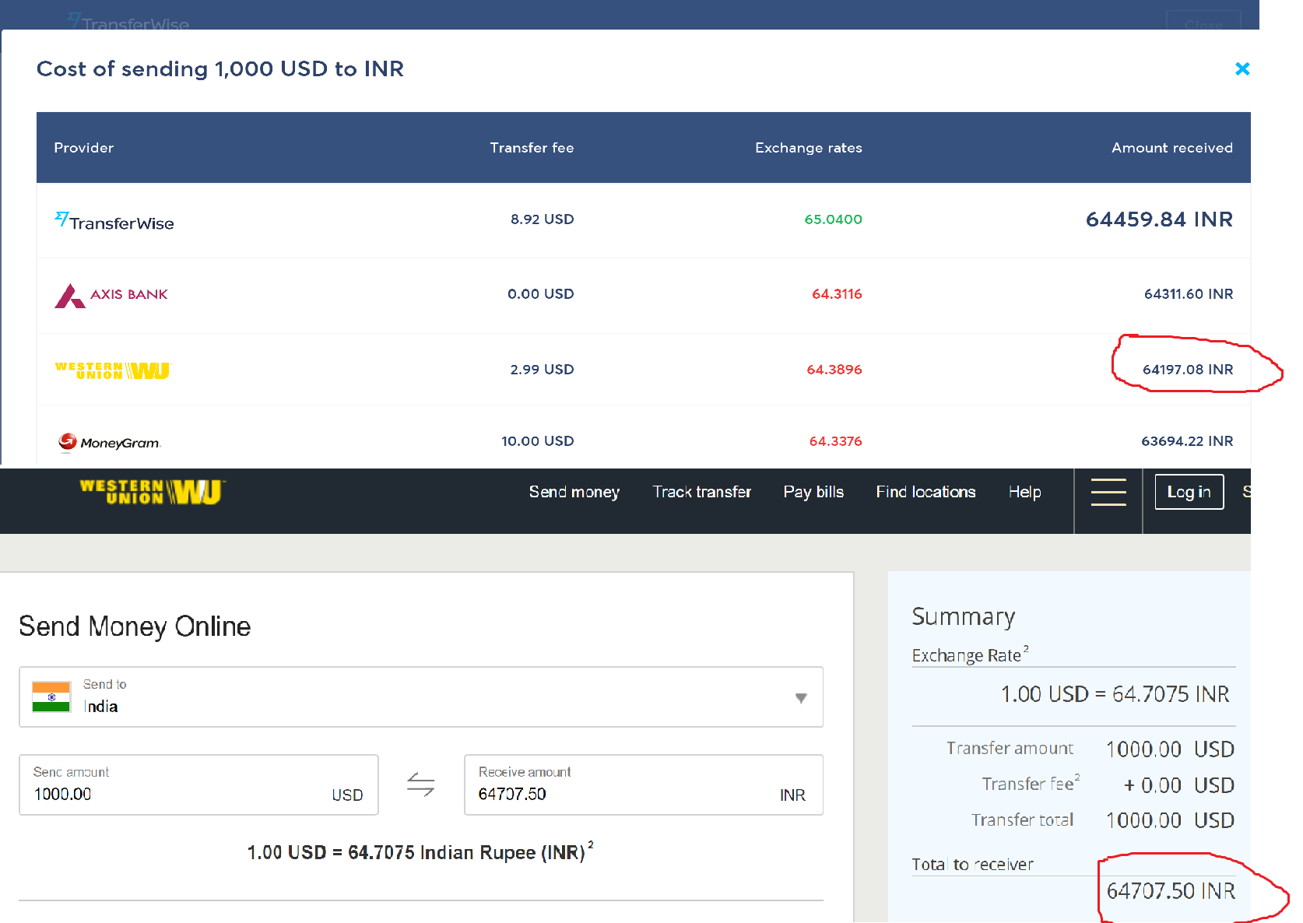Click the Log in button

1189,492
